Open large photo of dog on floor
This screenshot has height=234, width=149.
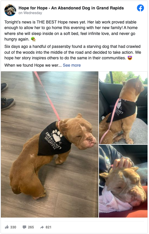(x=49, y=144)
